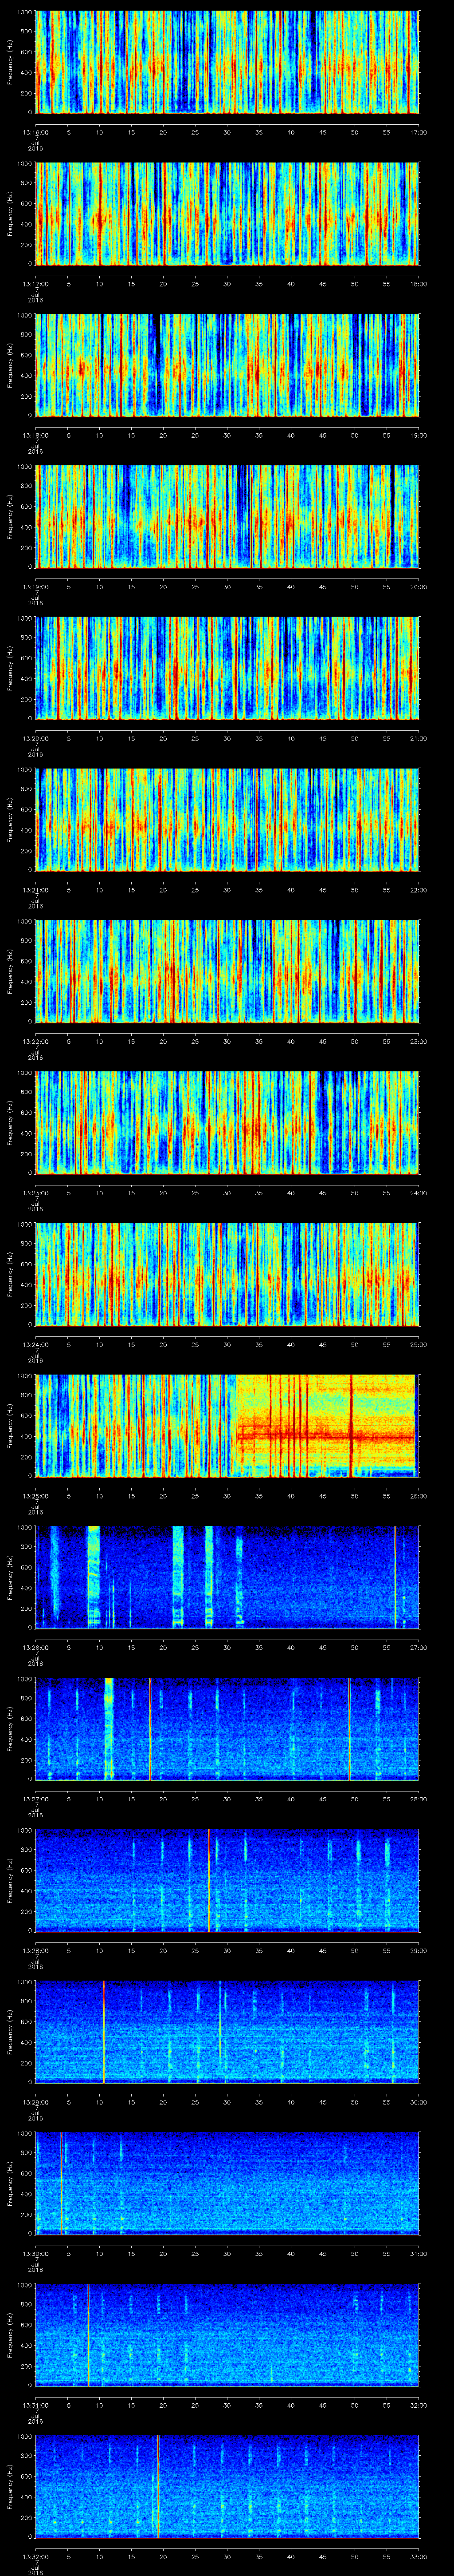Click the 20:00 end time label
Image resolution: width=454 pixels, height=2576 pixels.
418,586
